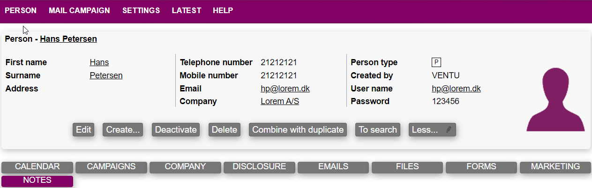592x188 pixels.
Task: Switch to the CALENDAR tab
Action: tap(37, 167)
